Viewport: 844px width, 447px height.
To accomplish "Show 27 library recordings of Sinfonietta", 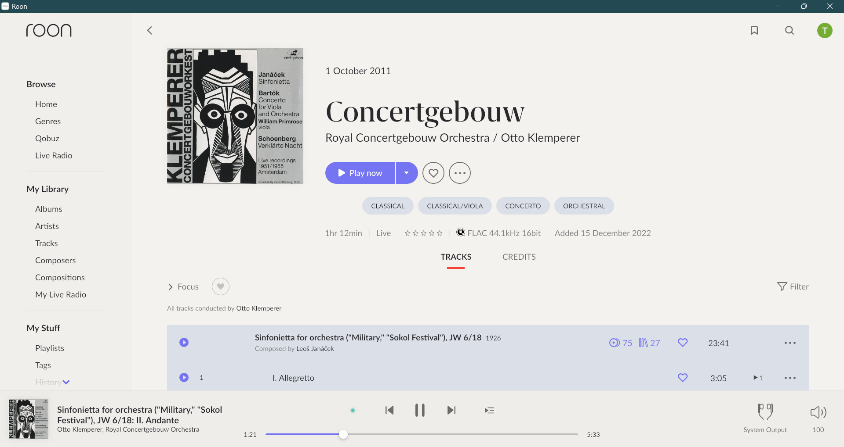I will coord(649,343).
